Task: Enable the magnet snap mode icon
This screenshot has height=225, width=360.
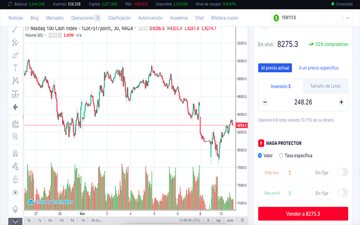Action: (x=15, y=153)
